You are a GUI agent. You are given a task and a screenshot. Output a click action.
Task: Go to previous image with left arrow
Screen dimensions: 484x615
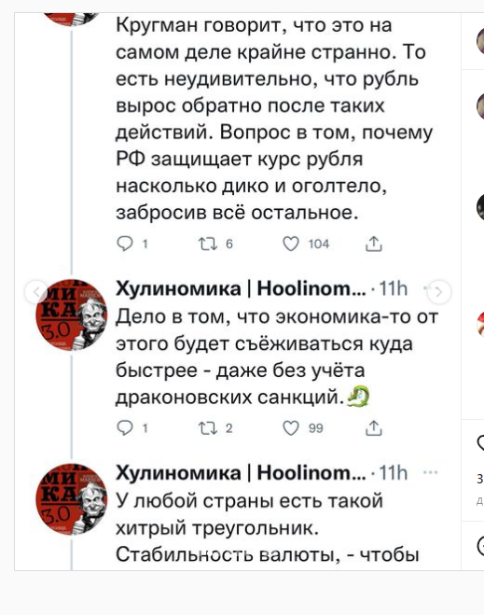pyautogui.click(x=36, y=292)
